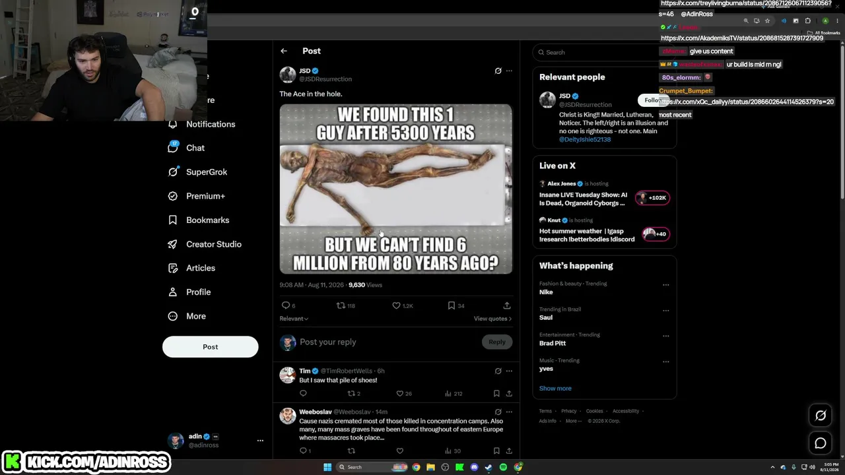The image size is (845, 475).
Task: Open Spotify from the taskbar
Action: (x=503, y=467)
